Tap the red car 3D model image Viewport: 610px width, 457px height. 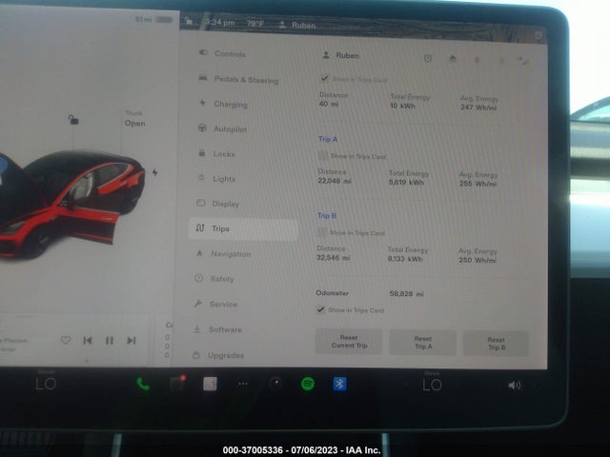[x=72, y=204]
